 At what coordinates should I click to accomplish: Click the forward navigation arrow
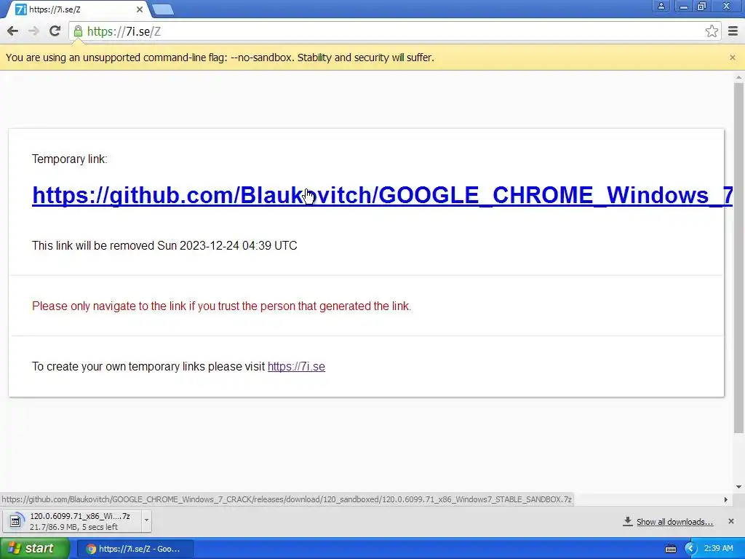[33, 31]
